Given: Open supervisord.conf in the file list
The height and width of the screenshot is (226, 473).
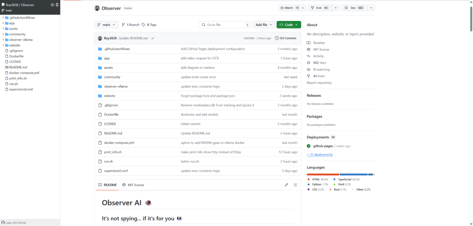Looking at the screenshot, I should click(x=116, y=171).
